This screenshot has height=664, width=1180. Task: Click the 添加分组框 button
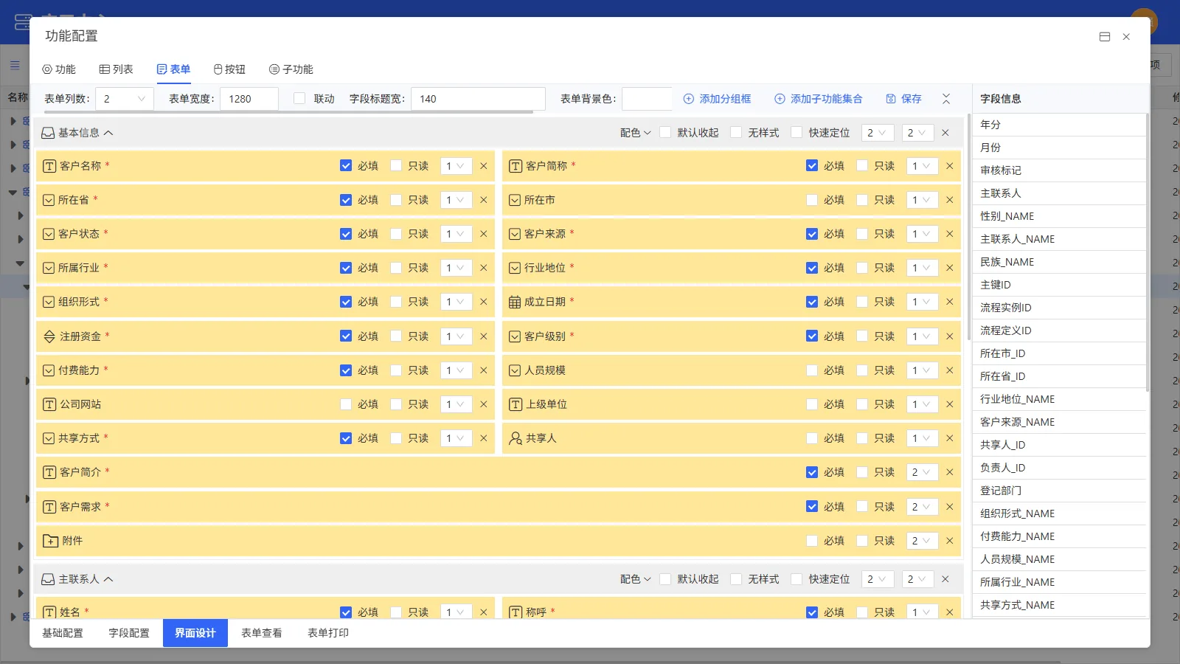pyautogui.click(x=717, y=99)
